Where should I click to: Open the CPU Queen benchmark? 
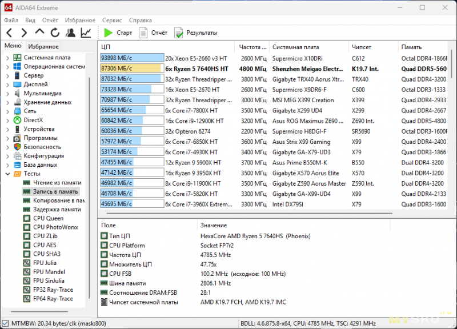pyautogui.click(x=43, y=218)
